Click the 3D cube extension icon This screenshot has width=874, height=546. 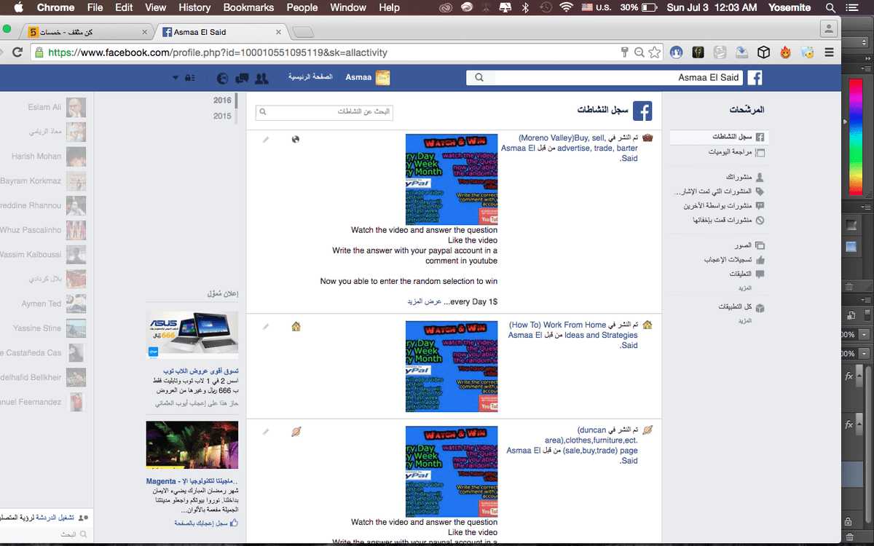click(763, 52)
